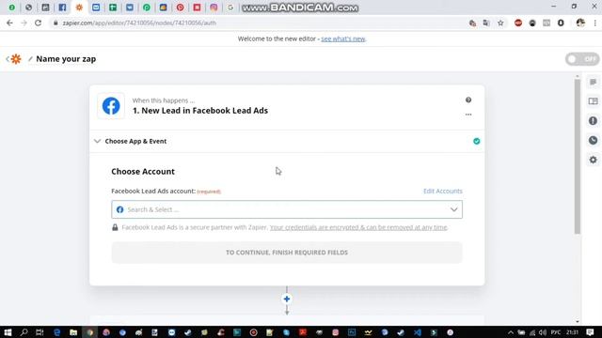Open Visual Studio Code from the taskbar
This screenshot has width=602, height=338.
418,332
